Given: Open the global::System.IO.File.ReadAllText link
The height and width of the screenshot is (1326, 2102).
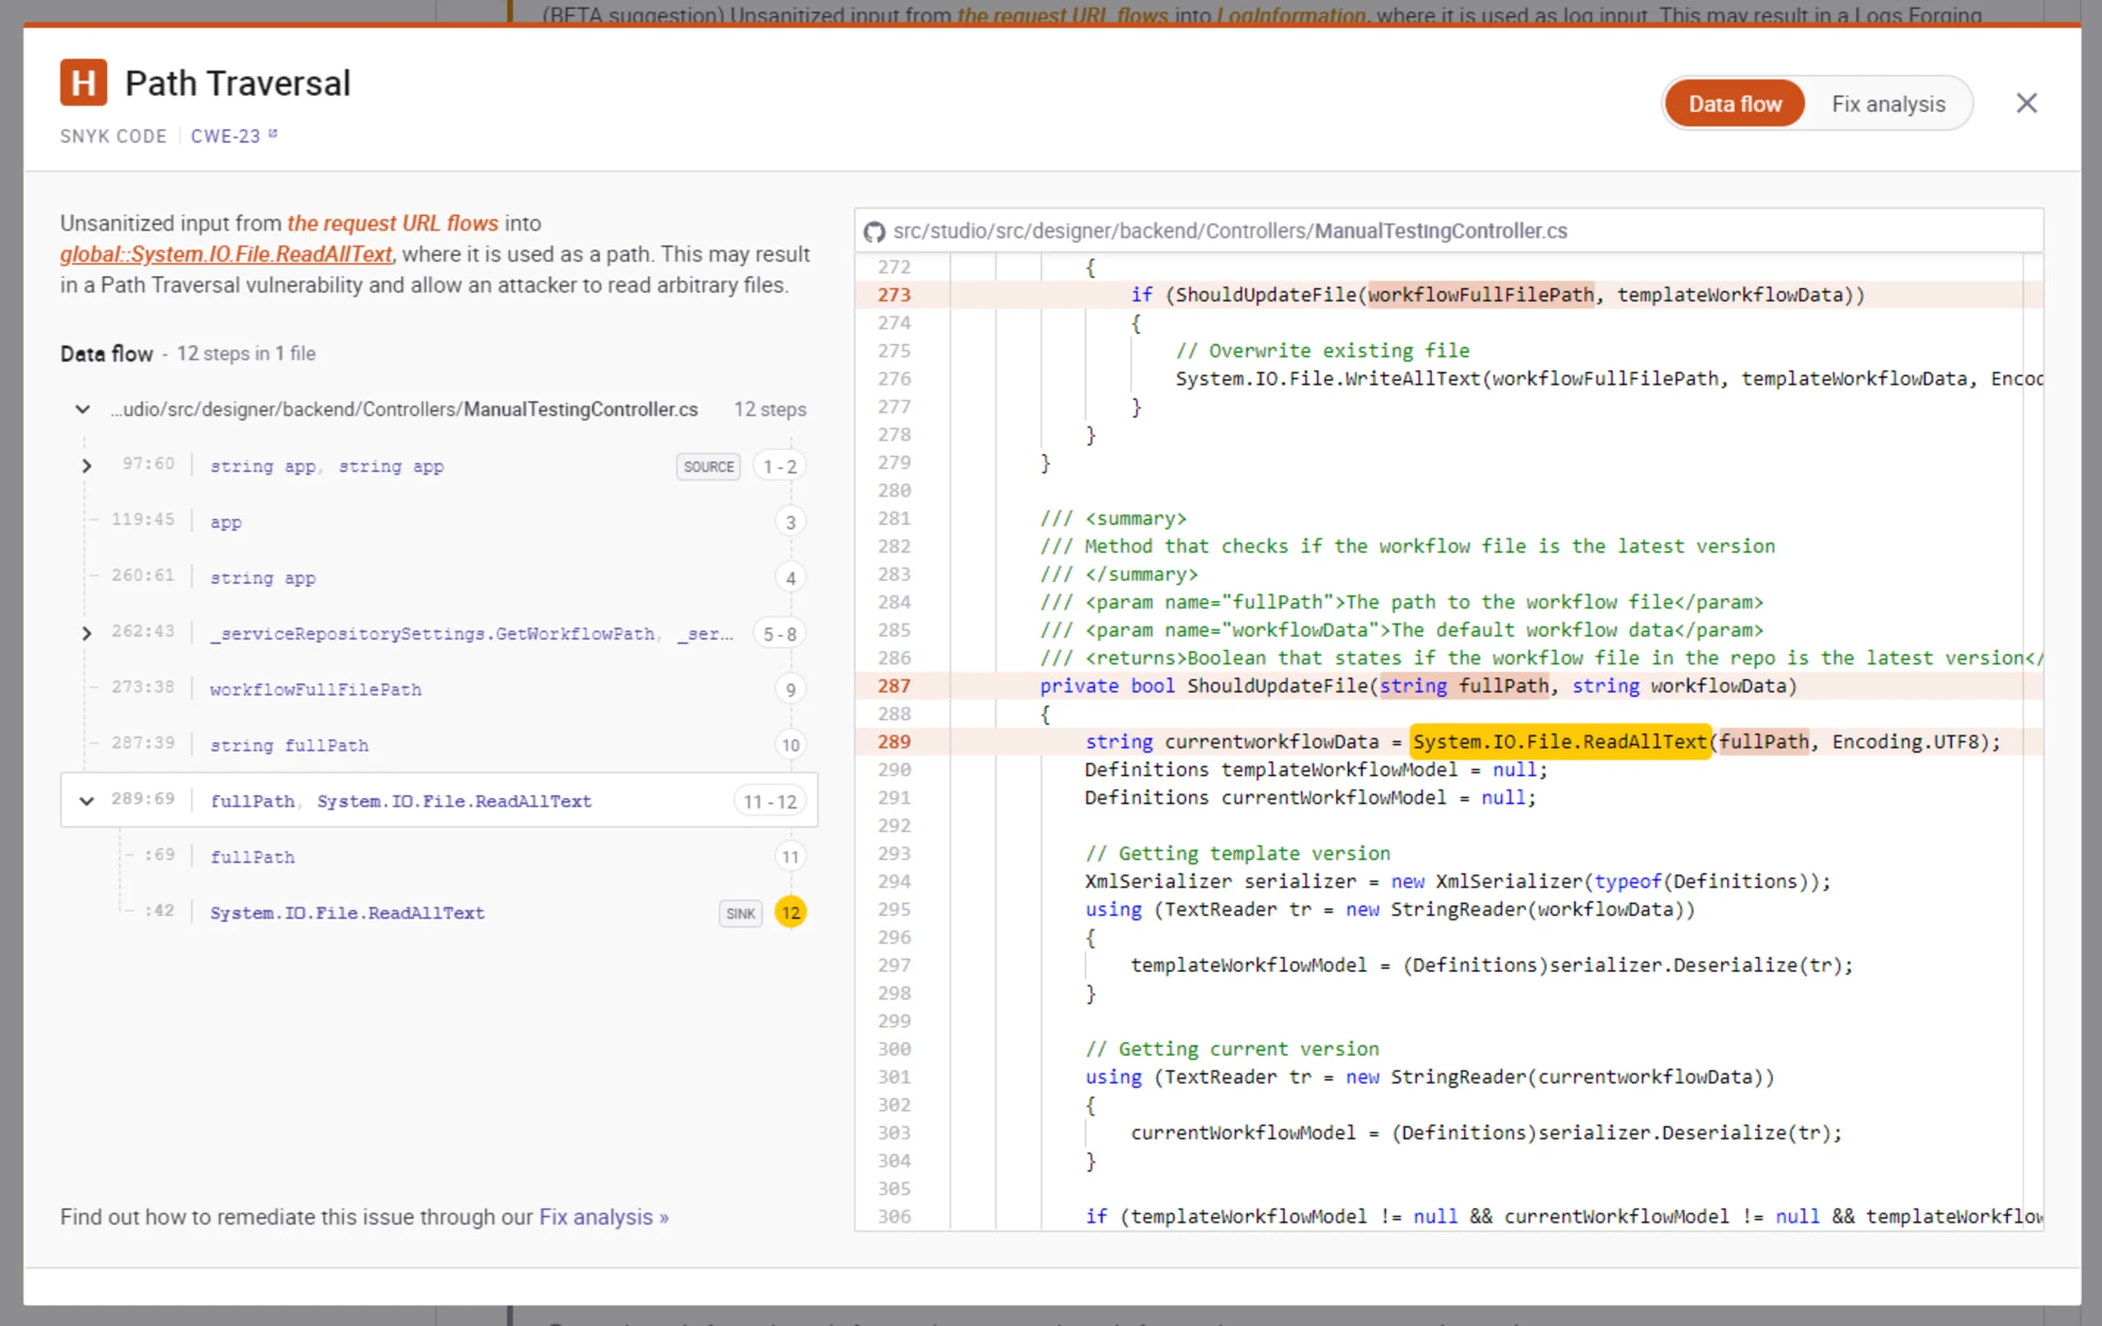Looking at the screenshot, I should (x=224, y=254).
